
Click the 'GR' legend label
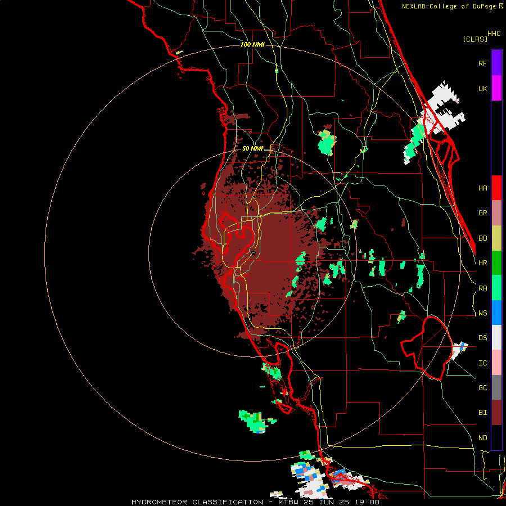pos(482,213)
